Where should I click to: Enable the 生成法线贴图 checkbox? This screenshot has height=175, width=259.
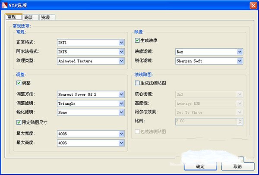click(137, 83)
